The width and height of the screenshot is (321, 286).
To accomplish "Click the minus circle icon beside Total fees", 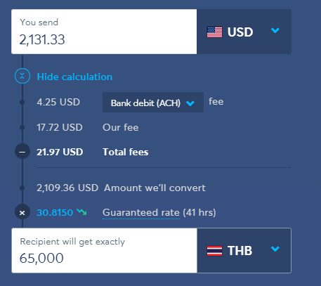I will 22,152.
